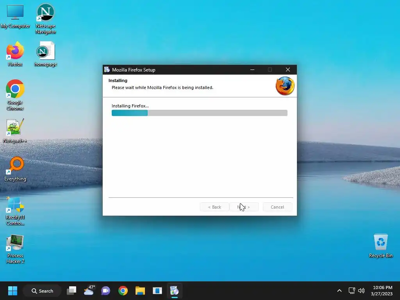This screenshot has height=300, width=400.
Task: Click the 'Installing' heading text
Action: [118, 80]
